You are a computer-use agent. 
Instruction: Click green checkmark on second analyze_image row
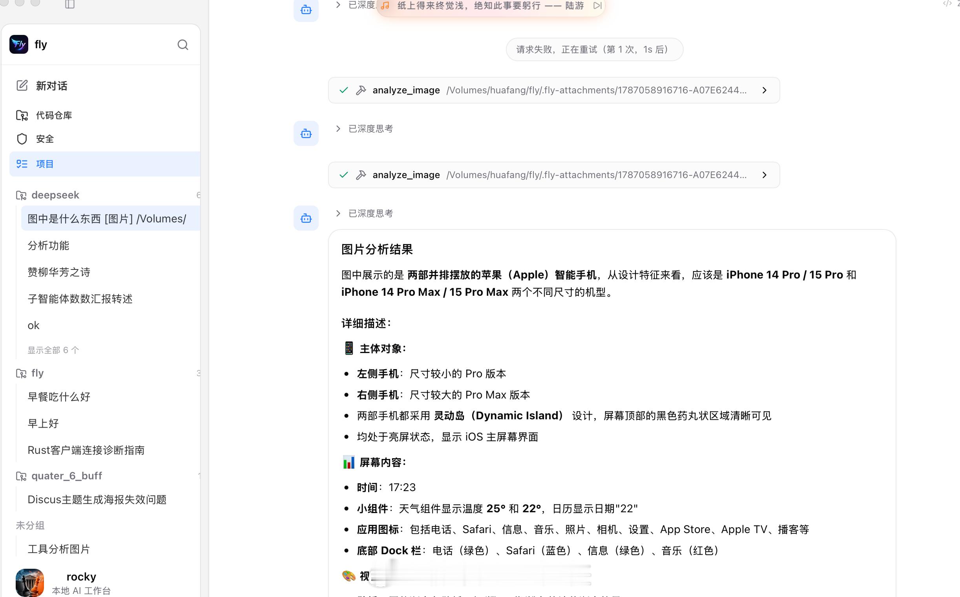pos(344,175)
